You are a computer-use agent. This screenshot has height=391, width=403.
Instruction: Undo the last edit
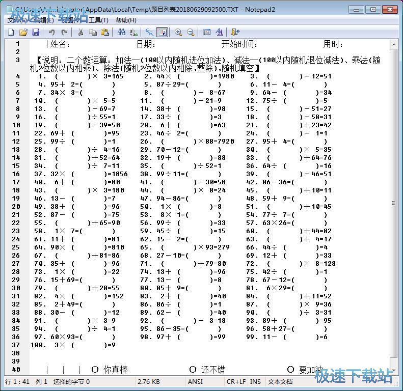tap(51, 32)
